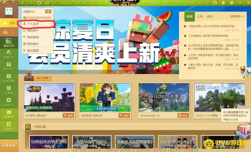Switch to the 资讯 tab
Screen dimensions: 251x152
(210, 16)
